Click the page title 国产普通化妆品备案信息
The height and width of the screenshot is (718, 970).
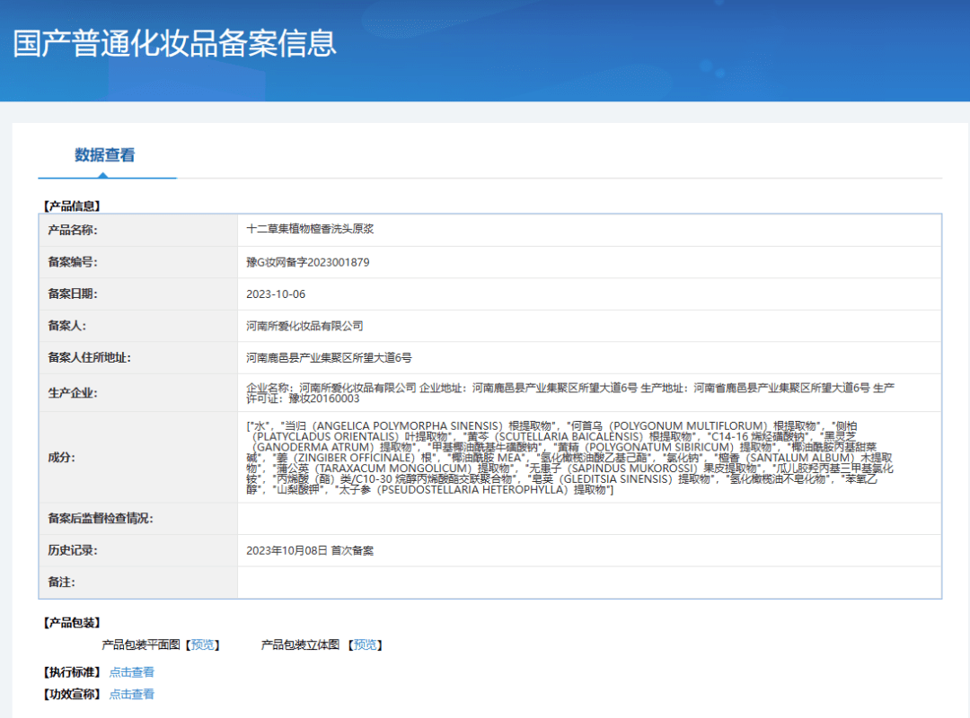174,43
